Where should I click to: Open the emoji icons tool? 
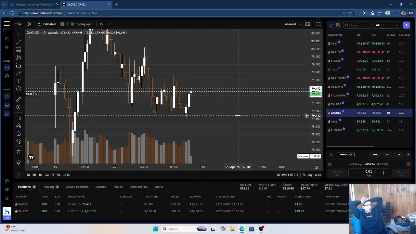[x=19, y=89]
